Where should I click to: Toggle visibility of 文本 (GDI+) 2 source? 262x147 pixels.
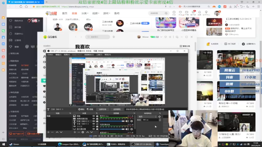(94, 124)
